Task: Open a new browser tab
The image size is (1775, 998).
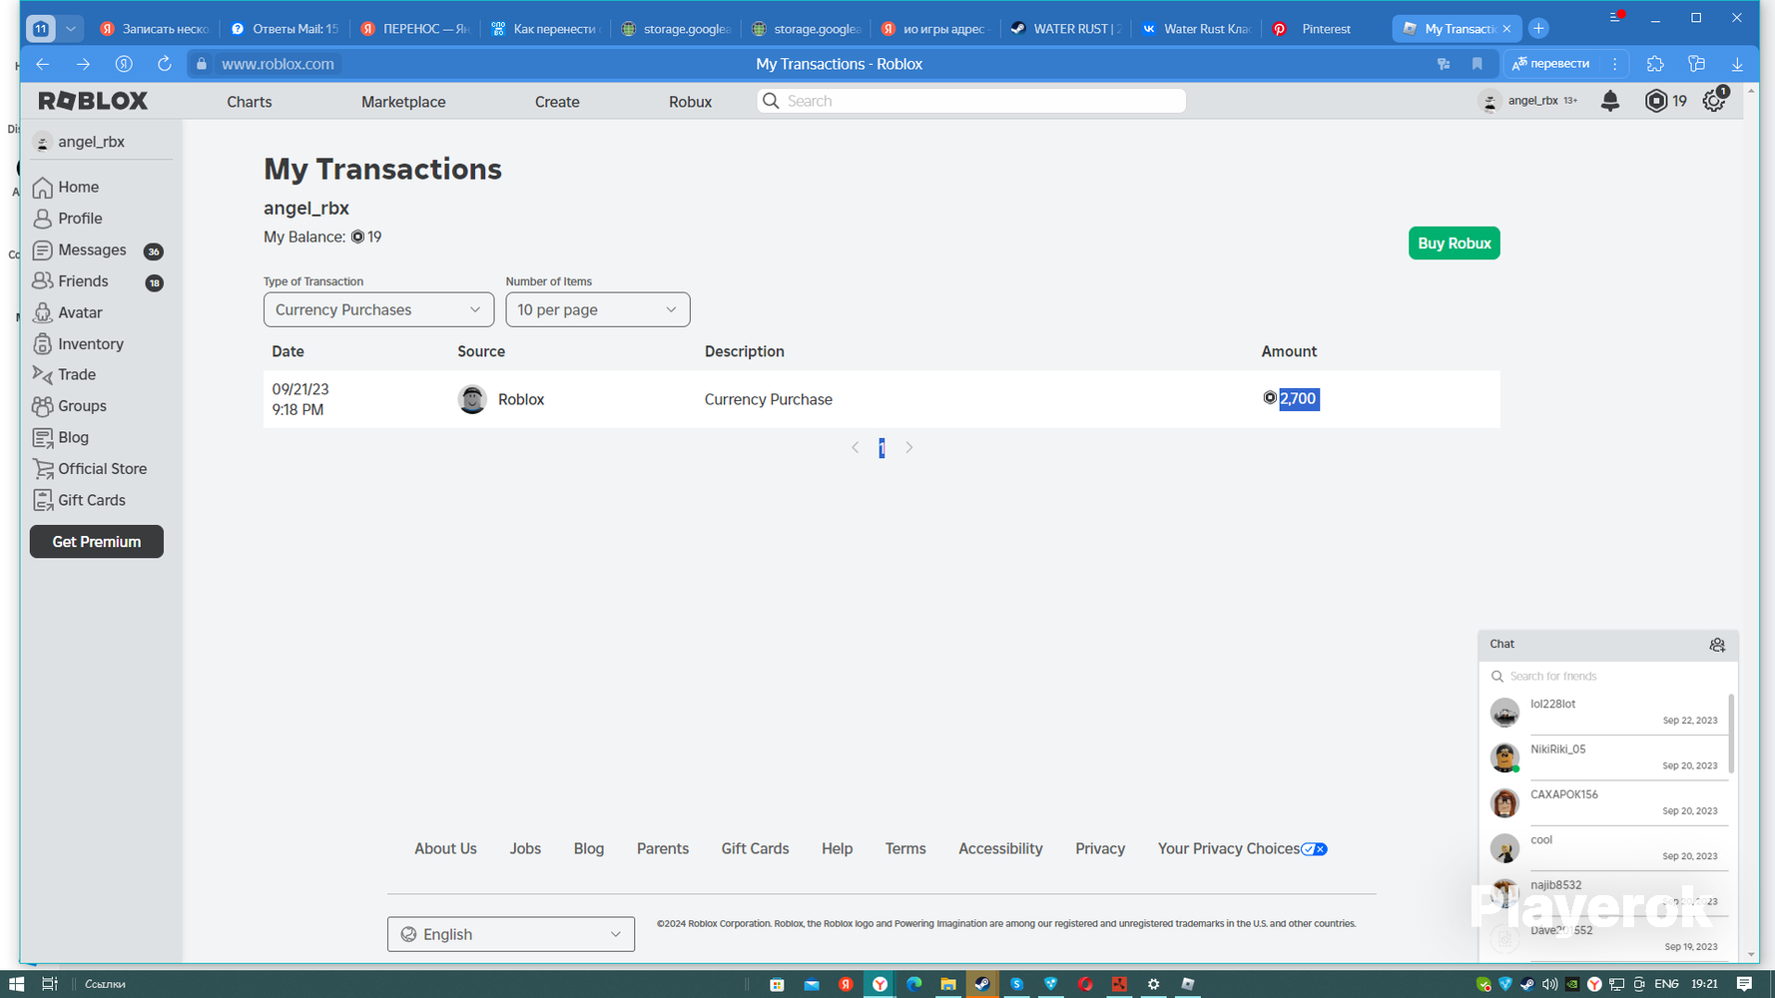Action: point(1538,28)
